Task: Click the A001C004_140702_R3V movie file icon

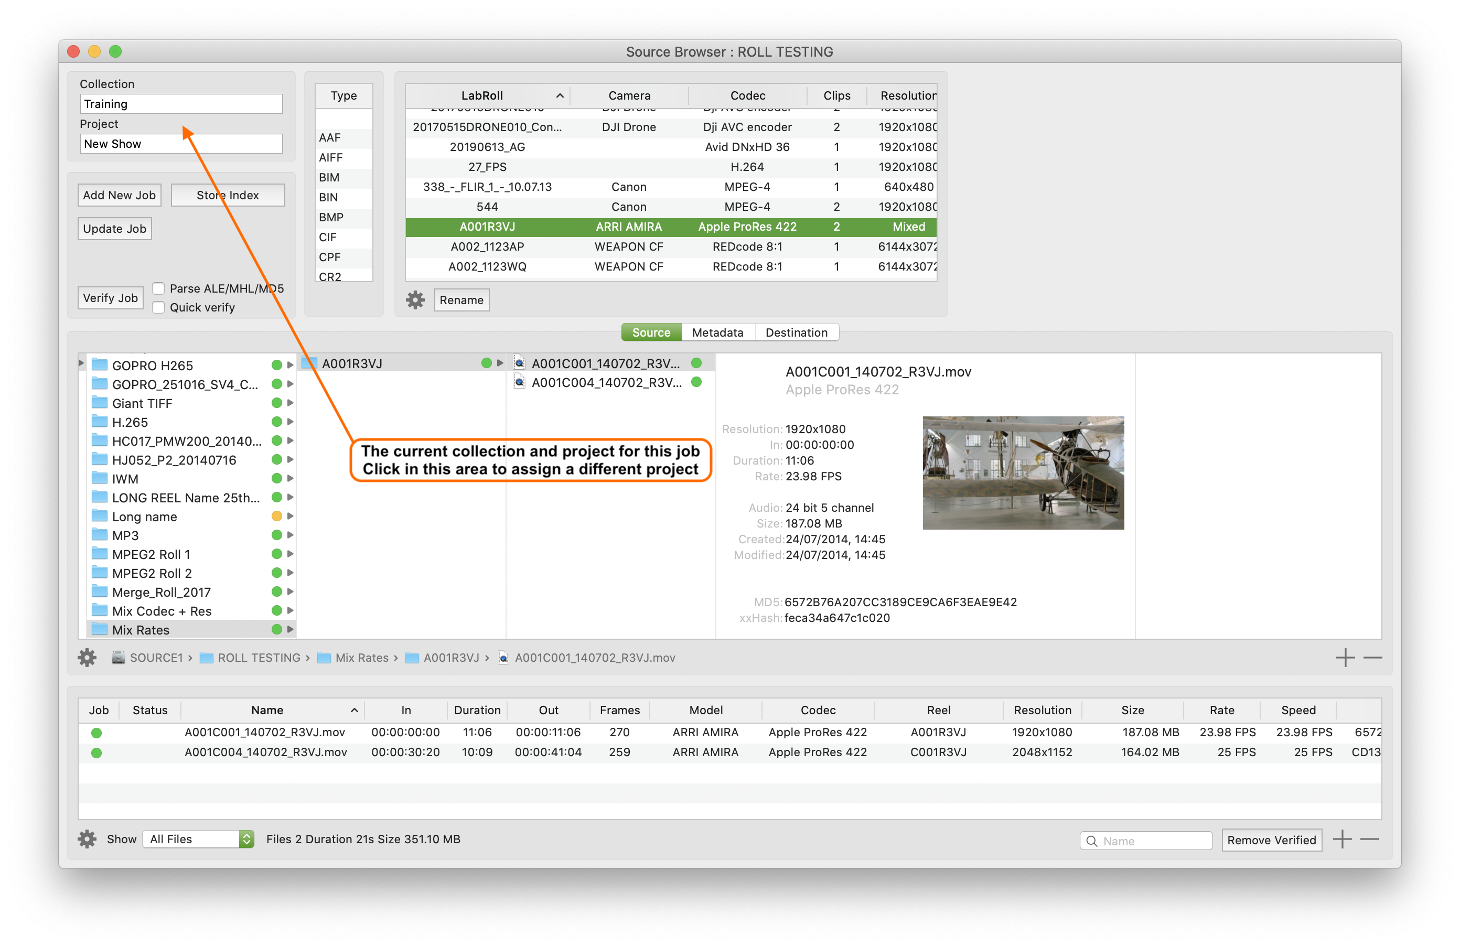Action: click(520, 382)
